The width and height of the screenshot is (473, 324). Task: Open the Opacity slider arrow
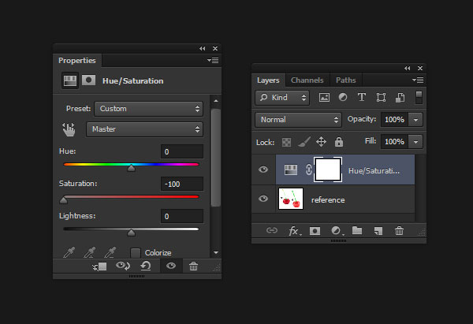[415, 120]
